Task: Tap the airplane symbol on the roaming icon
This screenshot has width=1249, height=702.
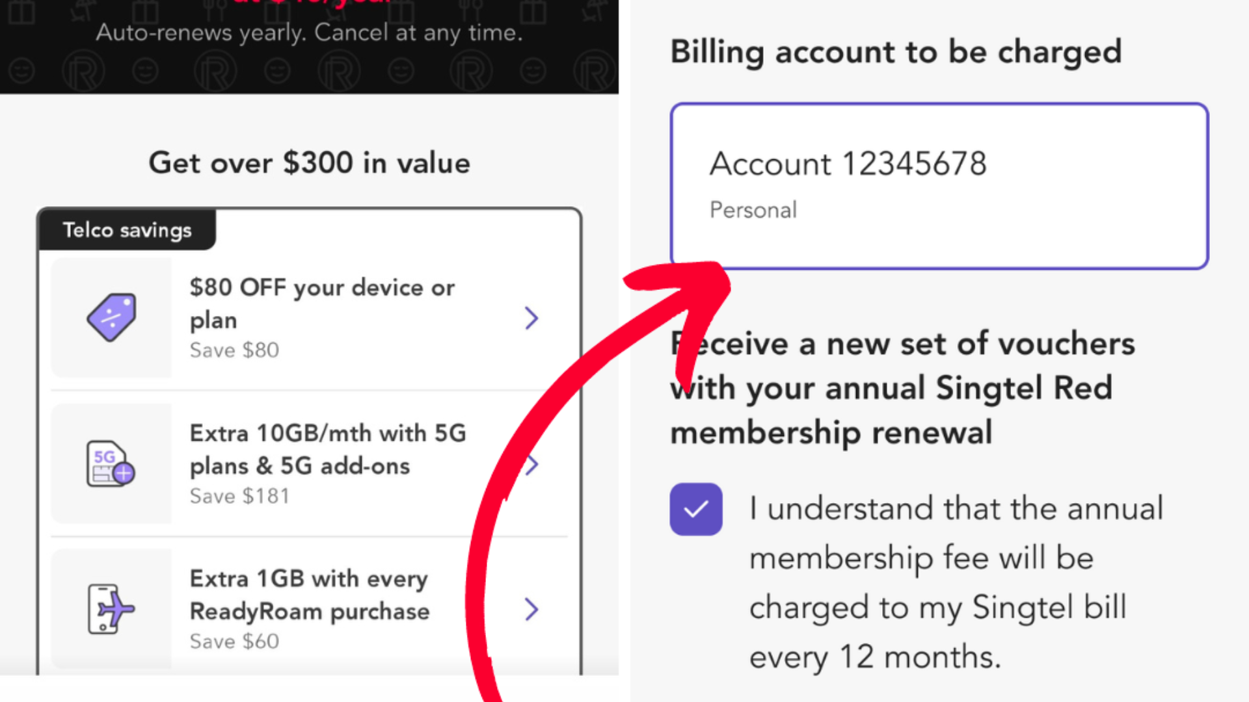Action: tap(116, 606)
